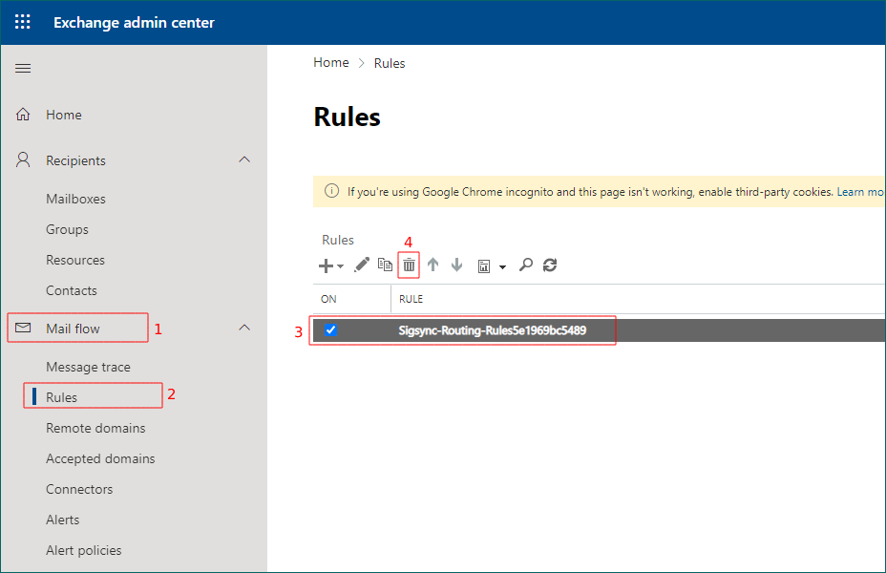This screenshot has width=886, height=573.
Task: Select Mailboxes under Recipients
Action: (x=75, y=199)
